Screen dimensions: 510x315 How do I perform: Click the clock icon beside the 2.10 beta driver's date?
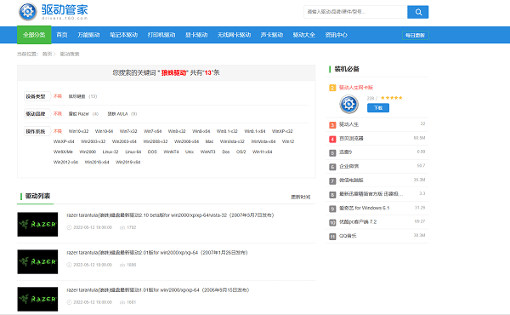(69, 227)
